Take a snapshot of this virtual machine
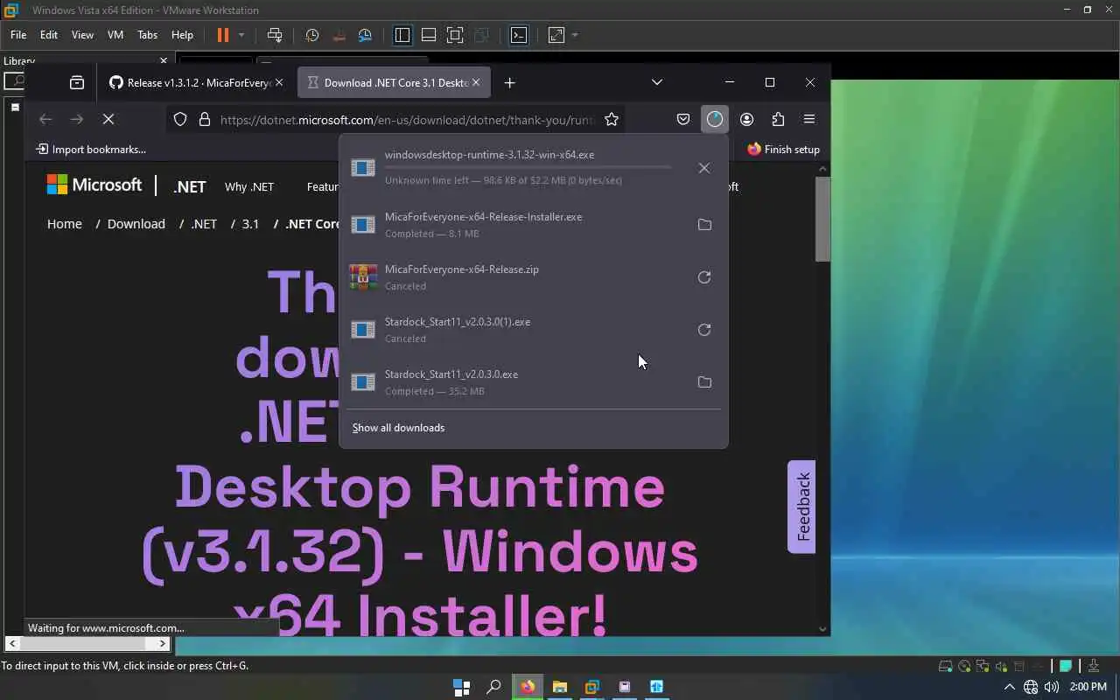 (312, 35)
